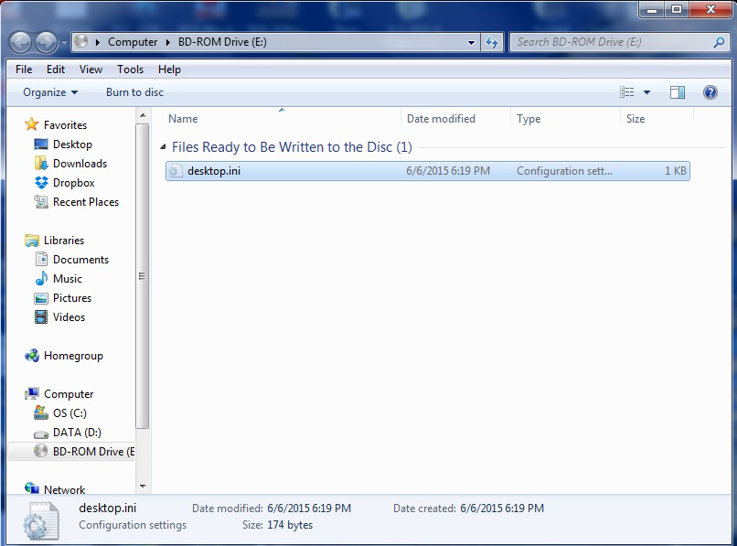Click the refresh icon beside address bar
Screen dimensions: 737x546
493,42
